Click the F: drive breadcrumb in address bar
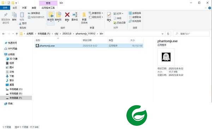This screenshot has height=129, width=212. click(x=44, y=34)
